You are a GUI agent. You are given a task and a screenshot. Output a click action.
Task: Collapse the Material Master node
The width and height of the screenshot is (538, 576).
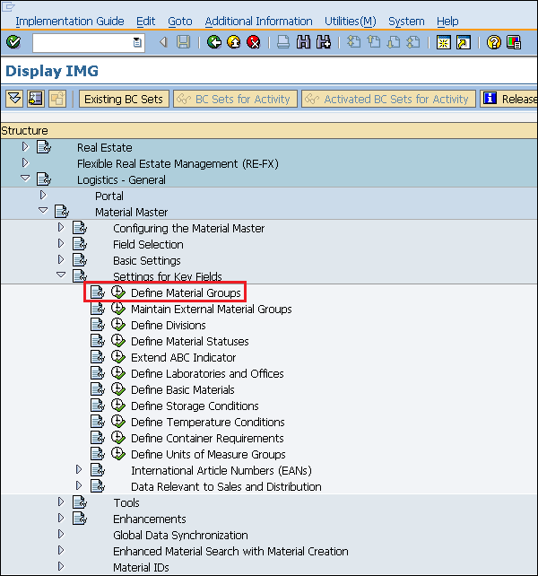click(x=43, y=211)
